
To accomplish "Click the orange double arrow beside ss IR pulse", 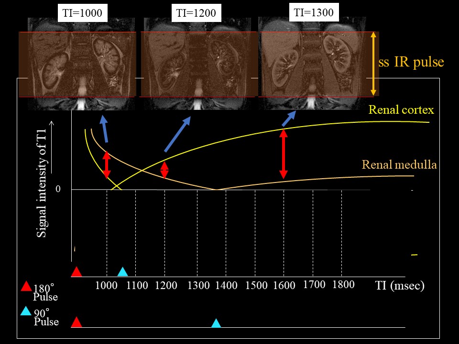I will tap(373, 64).
